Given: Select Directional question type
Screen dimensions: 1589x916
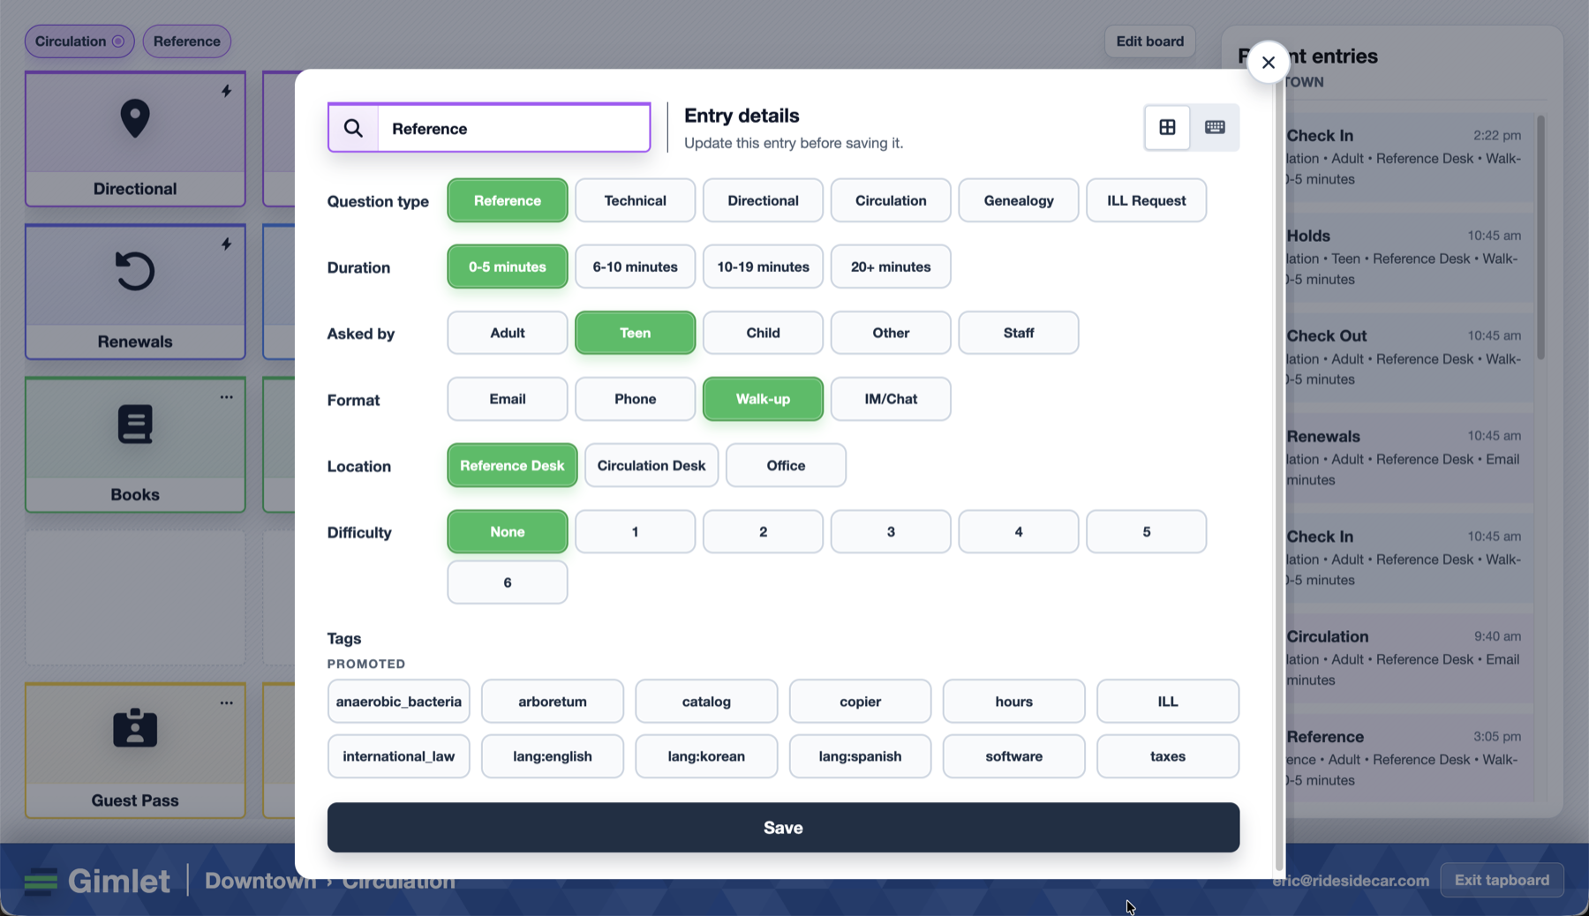Looking at the screenshot, I should [763, 200].
